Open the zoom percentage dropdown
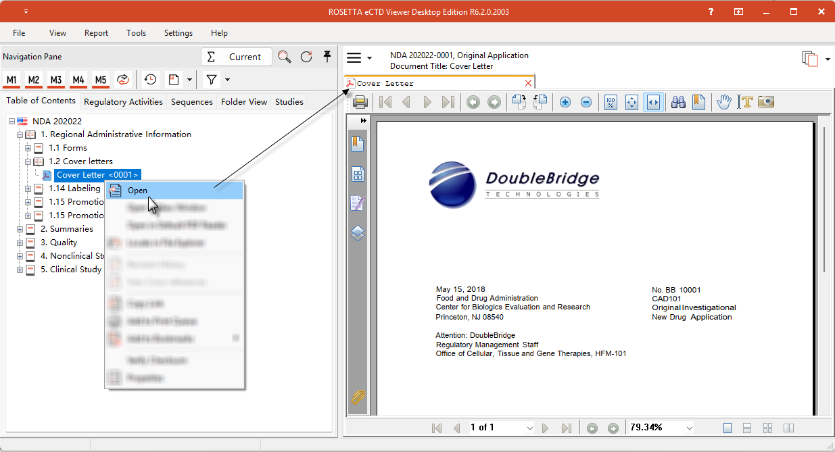The height and width of the screenshot is (452, 835). pyautogui.click(x=689, y=428)
